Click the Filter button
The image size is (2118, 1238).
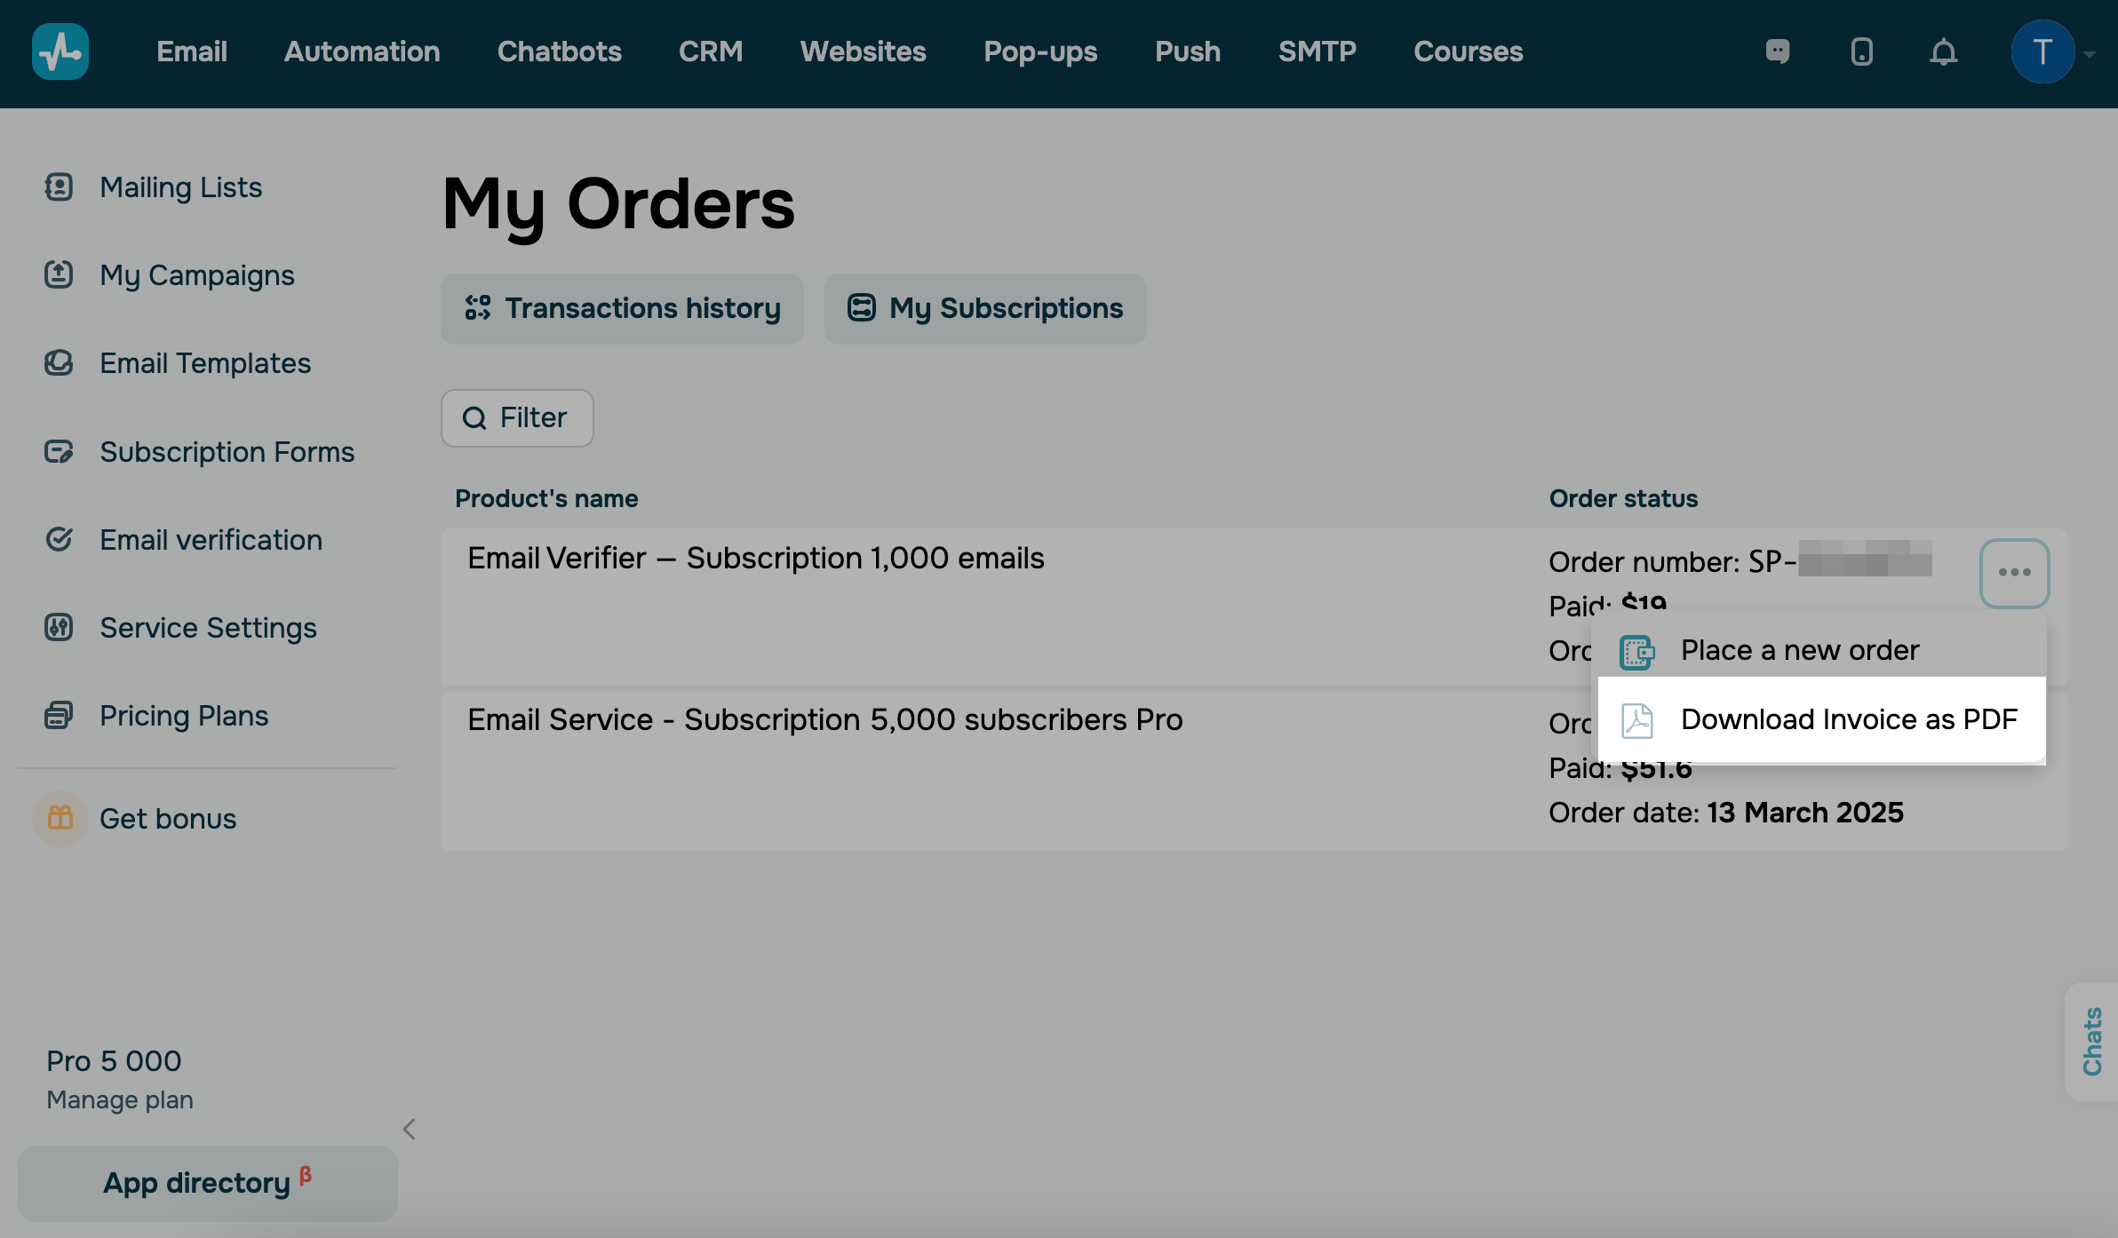point(517,417)
